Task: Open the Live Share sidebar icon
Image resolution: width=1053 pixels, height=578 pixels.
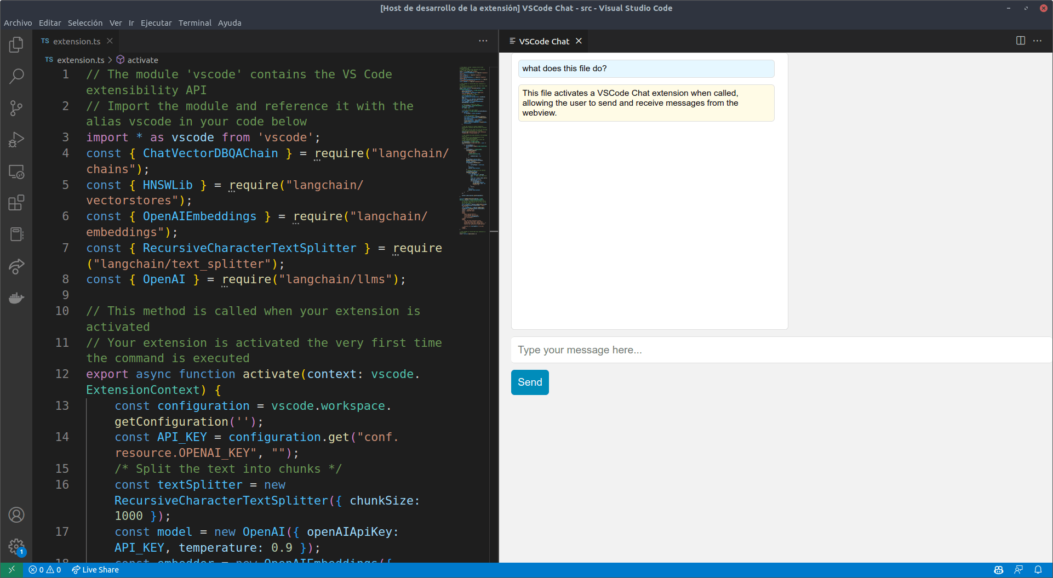Action: 16,267
